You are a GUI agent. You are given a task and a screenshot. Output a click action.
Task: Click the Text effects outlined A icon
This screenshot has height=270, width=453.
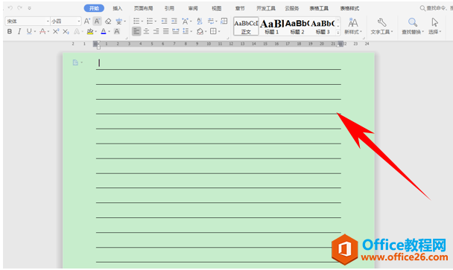tap(77, 31)
